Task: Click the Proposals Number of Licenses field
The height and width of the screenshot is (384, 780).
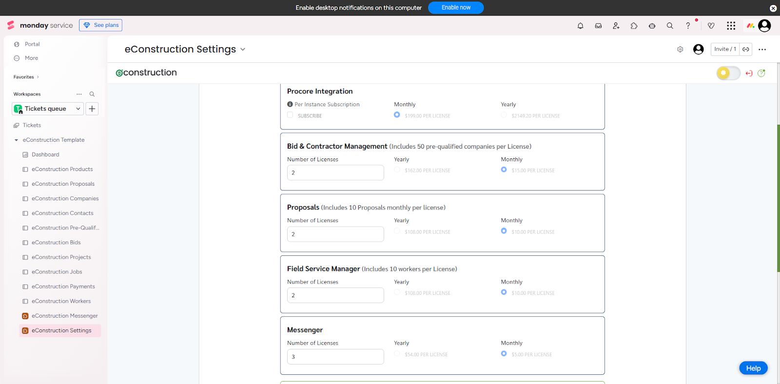Action: tap(335, 234)
